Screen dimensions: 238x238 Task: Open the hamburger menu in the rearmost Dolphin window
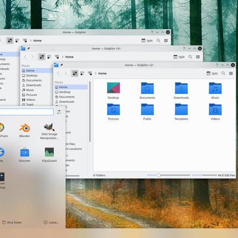tap(166, 40)
